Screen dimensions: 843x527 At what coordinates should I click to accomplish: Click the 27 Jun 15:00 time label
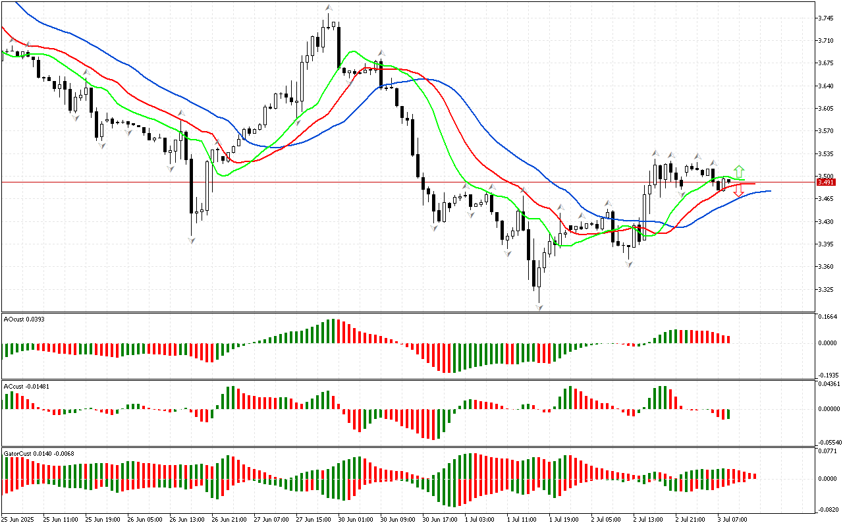pyautogui.click(x=313, y=519)
